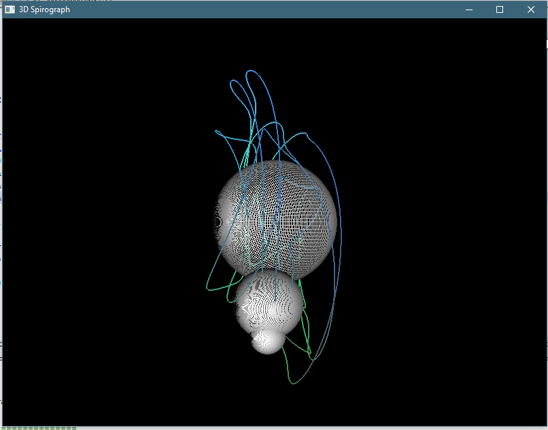This screenshot has width=548, height=430.
Task: Click the empty title bar area
Action: coord(272,10)
